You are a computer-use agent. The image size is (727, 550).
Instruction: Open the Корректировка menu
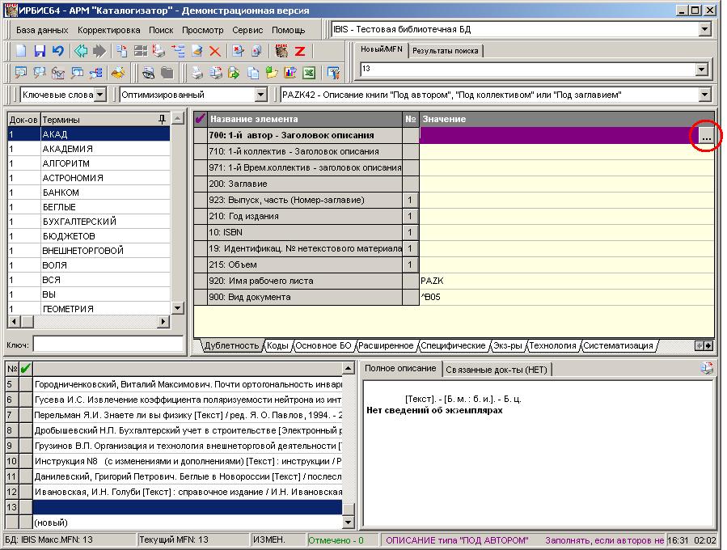click(x=108, y=30)
